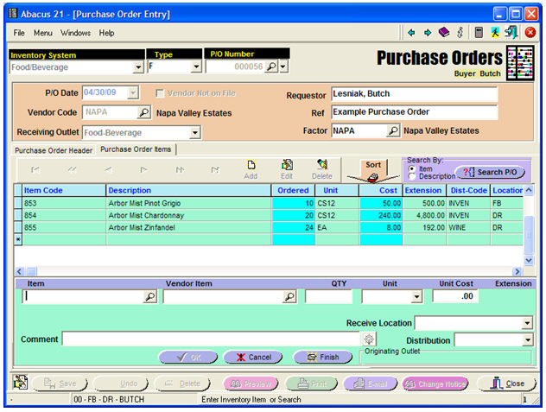Click the purple help book icon
The width and height of the screenshot is (546, 412).
pos(443,33)
